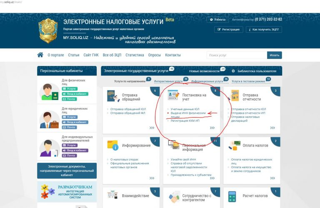Viewport: 320px width, 208px height.
Task: Open Статистика menu item
Action: click(135, 55)
